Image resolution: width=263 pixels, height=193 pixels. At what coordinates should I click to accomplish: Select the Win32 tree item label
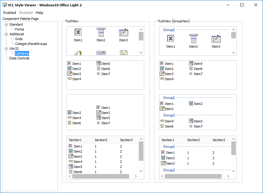(14, 49)
